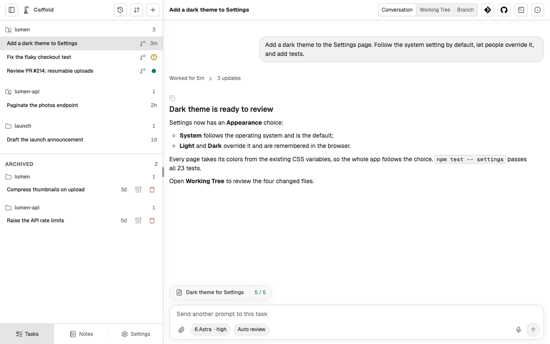Click the npm test -- settings code snippet
Image resolution: width=550 pixels, height=344 pixels.
[x=470, y=159]
